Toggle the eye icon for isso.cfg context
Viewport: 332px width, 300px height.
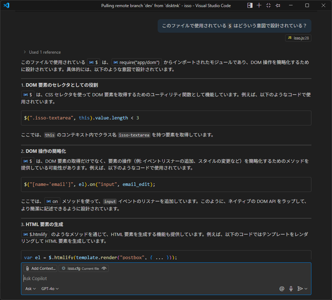(x=104, y=268)
